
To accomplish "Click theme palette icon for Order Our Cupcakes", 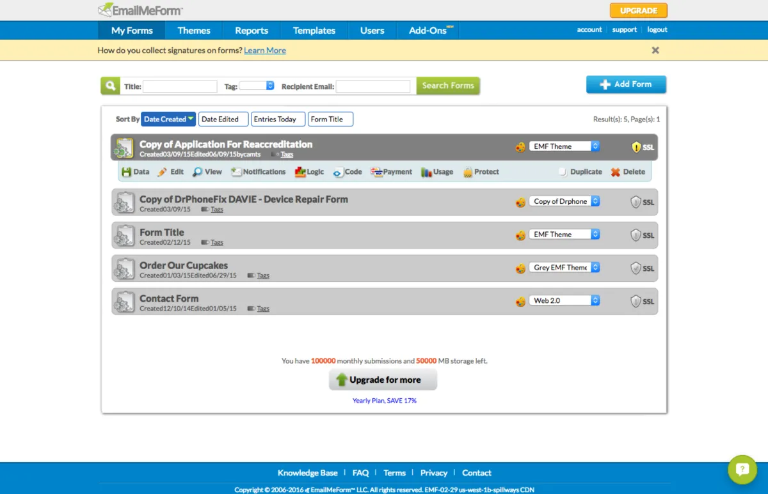I will click(521, 268).
